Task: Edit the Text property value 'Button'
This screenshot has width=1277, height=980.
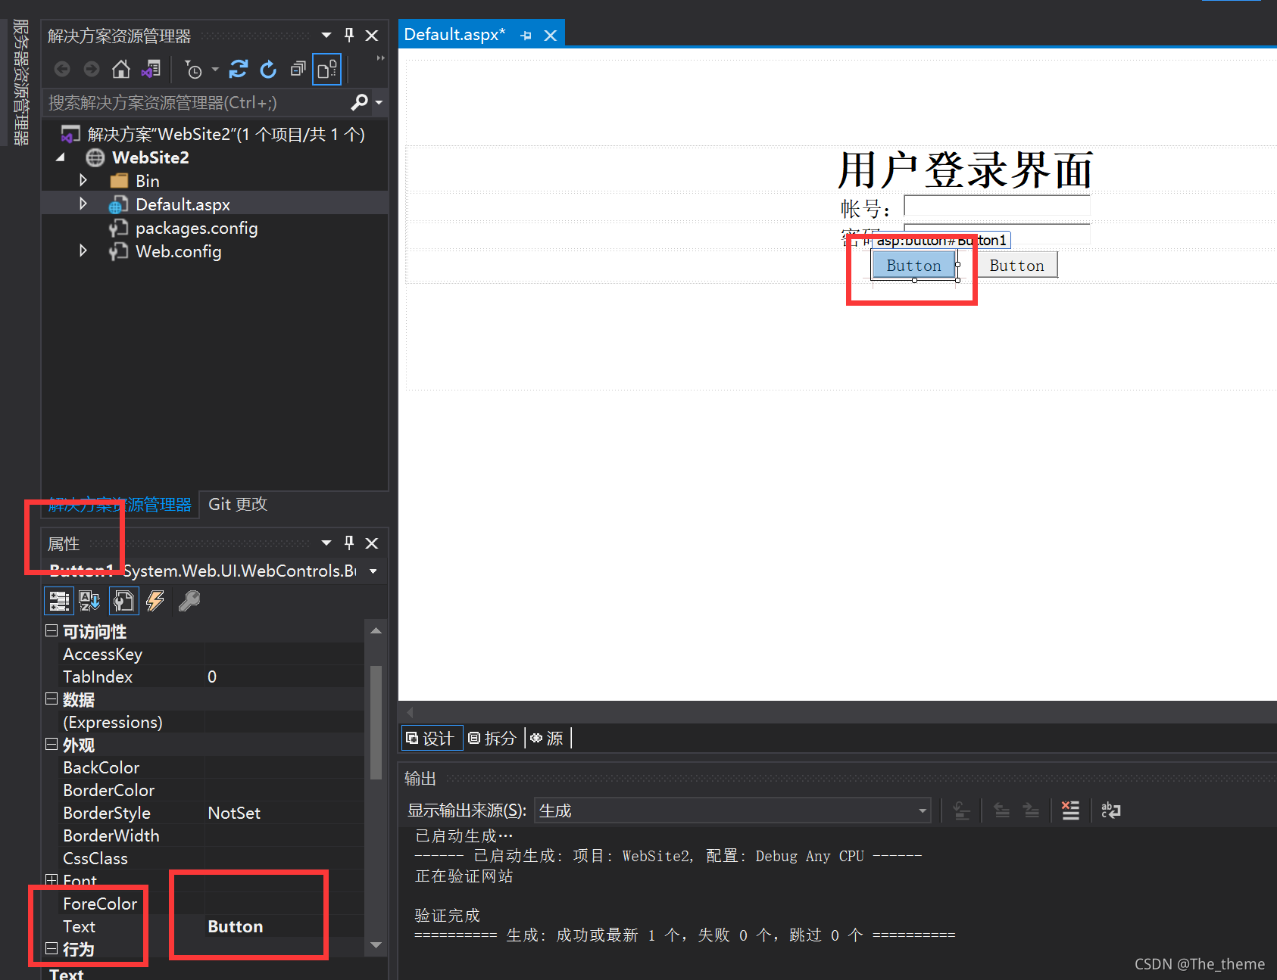Action: point(284,926)
